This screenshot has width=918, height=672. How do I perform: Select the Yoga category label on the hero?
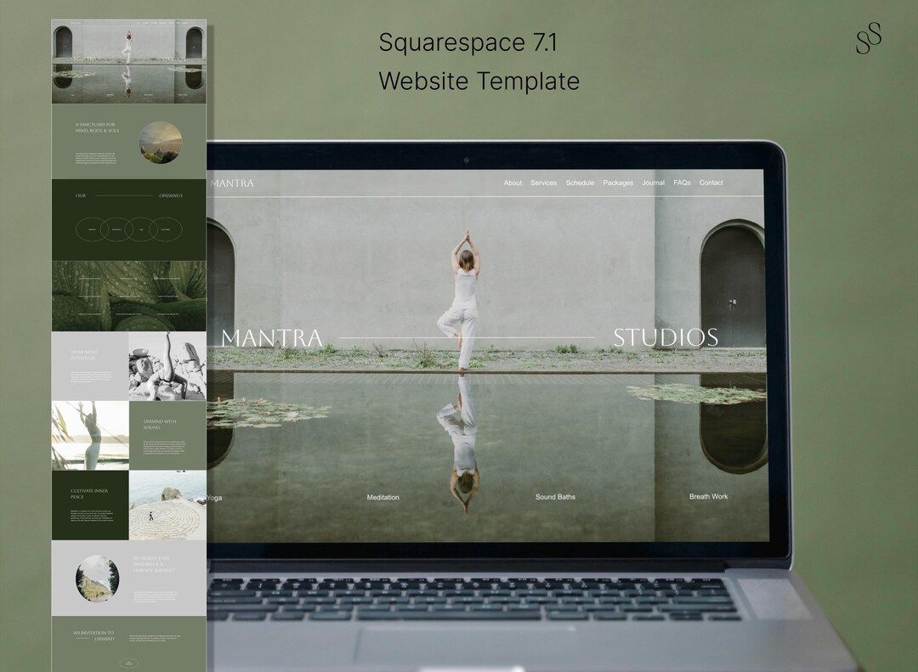pos(213,497)
